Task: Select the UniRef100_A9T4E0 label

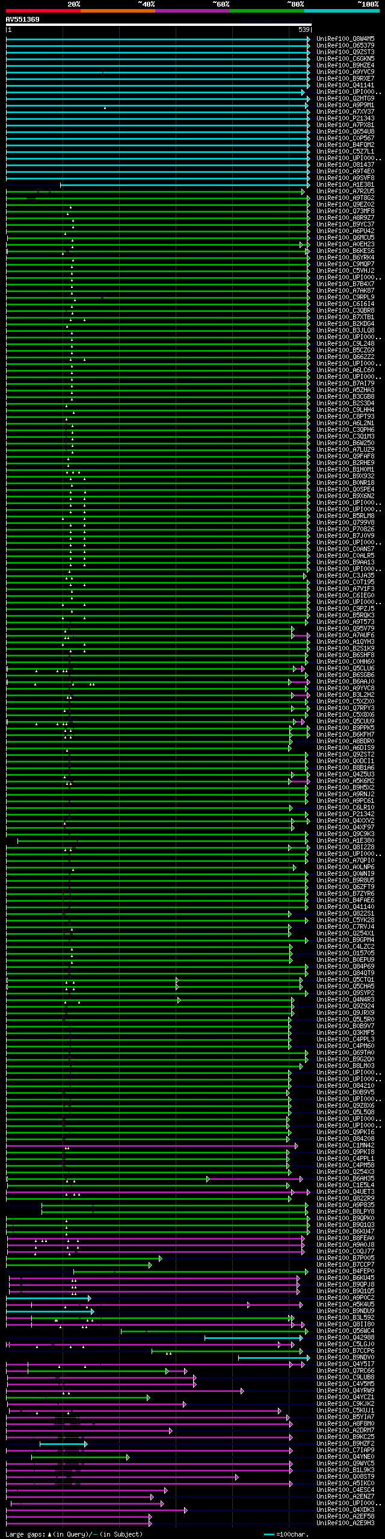Action: tap(345, 172)
